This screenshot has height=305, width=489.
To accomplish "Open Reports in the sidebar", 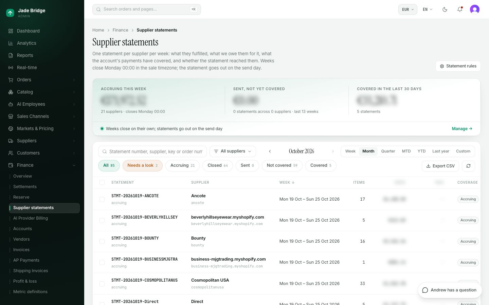I will pos(42,55).
